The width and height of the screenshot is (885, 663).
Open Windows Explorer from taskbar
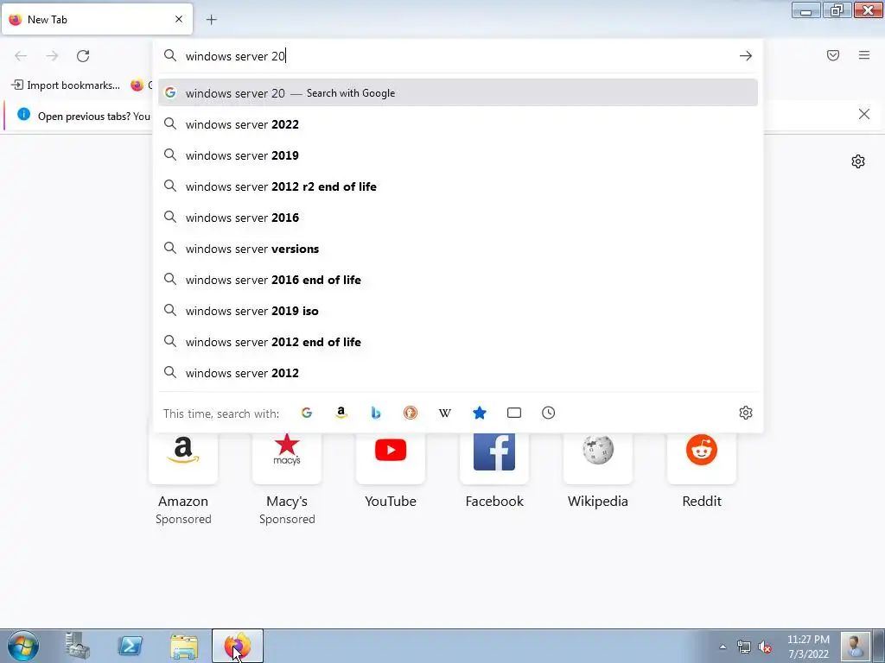(184, 646)
